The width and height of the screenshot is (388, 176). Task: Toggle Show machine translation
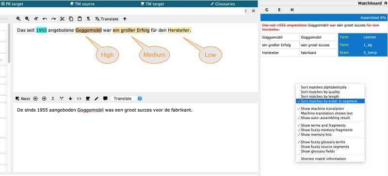(x=330, y=109)
